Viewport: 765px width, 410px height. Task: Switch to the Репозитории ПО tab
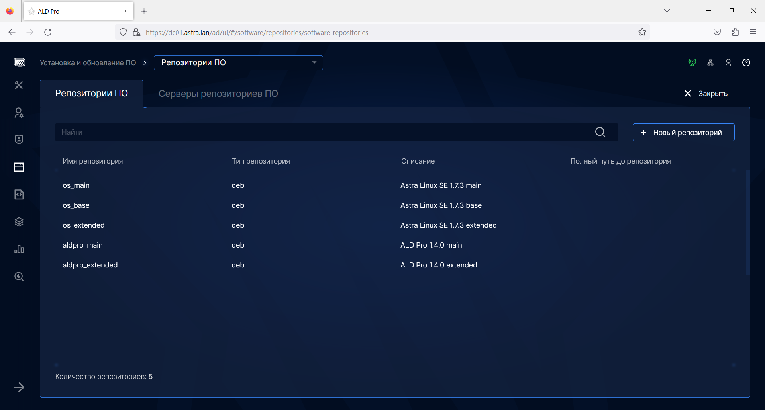[91, 94]
